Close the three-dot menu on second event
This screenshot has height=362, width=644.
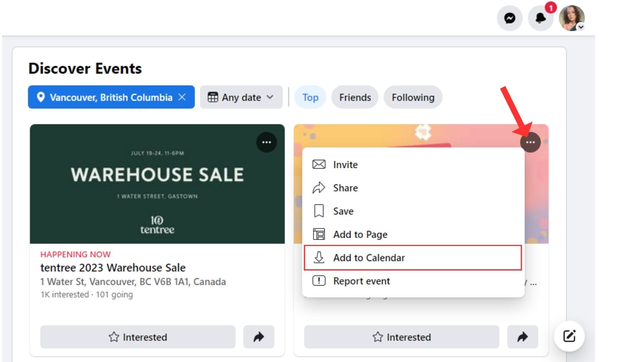(530, 142)
